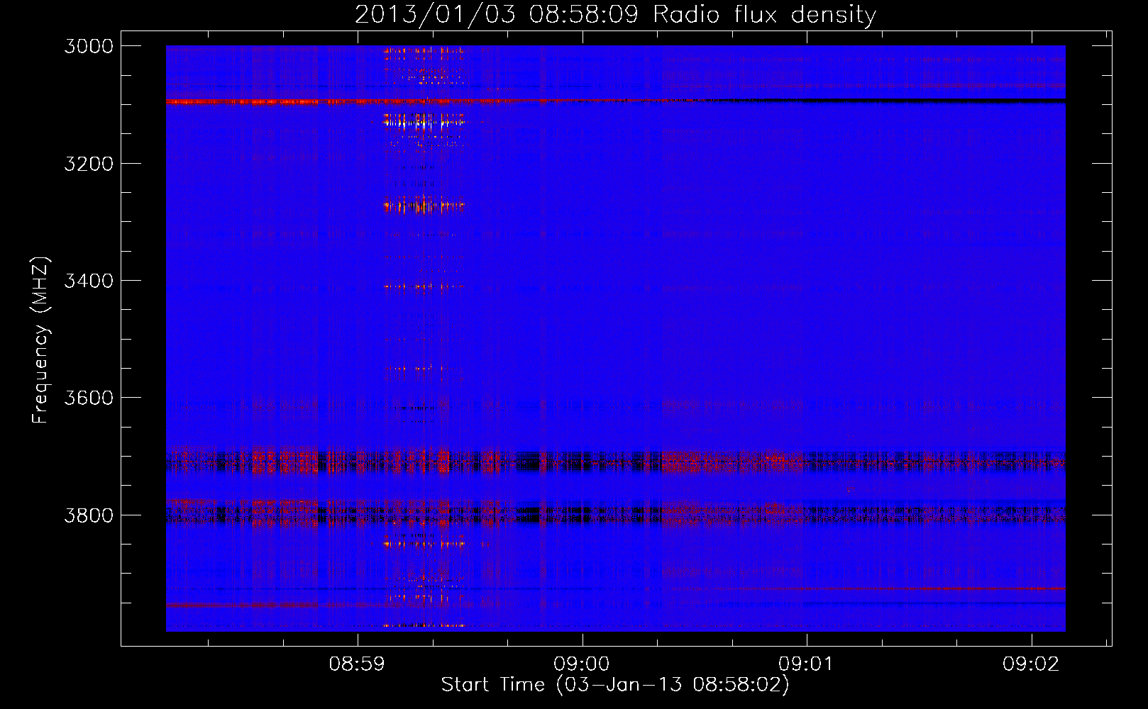1148x709 pixels.
Task: Click the 3000 frequency axis label
Action: point(89,46)
